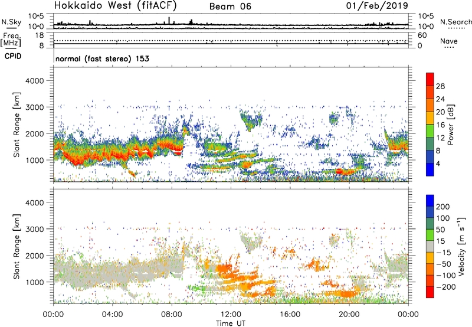Viewport: 472px width, 327px height.
Task: Click the "4" label on the Power colorbar
Action: 438,163
